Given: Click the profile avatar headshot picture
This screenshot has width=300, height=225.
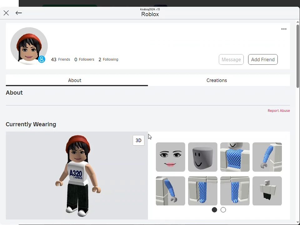Looking at the screenshot, I should click(29, 46).
